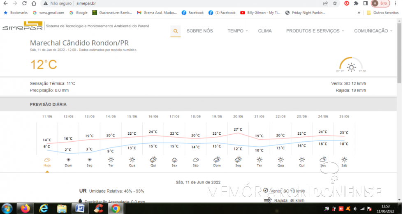Bookmark this page with star icon
Viewport: 403px width, 214px height.
[335, 3]
